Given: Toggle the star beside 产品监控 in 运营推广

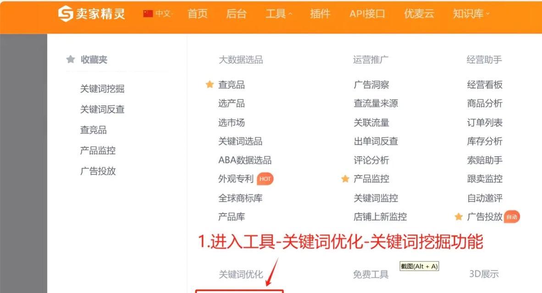Looking at the screenshot, I should click(x=345, y=179).
